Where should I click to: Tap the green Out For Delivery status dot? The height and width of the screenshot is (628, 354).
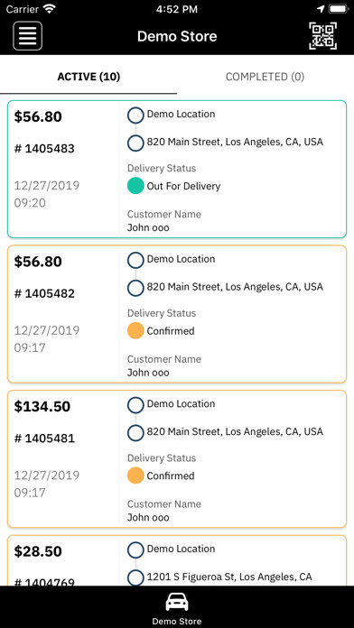click(135, 186)
